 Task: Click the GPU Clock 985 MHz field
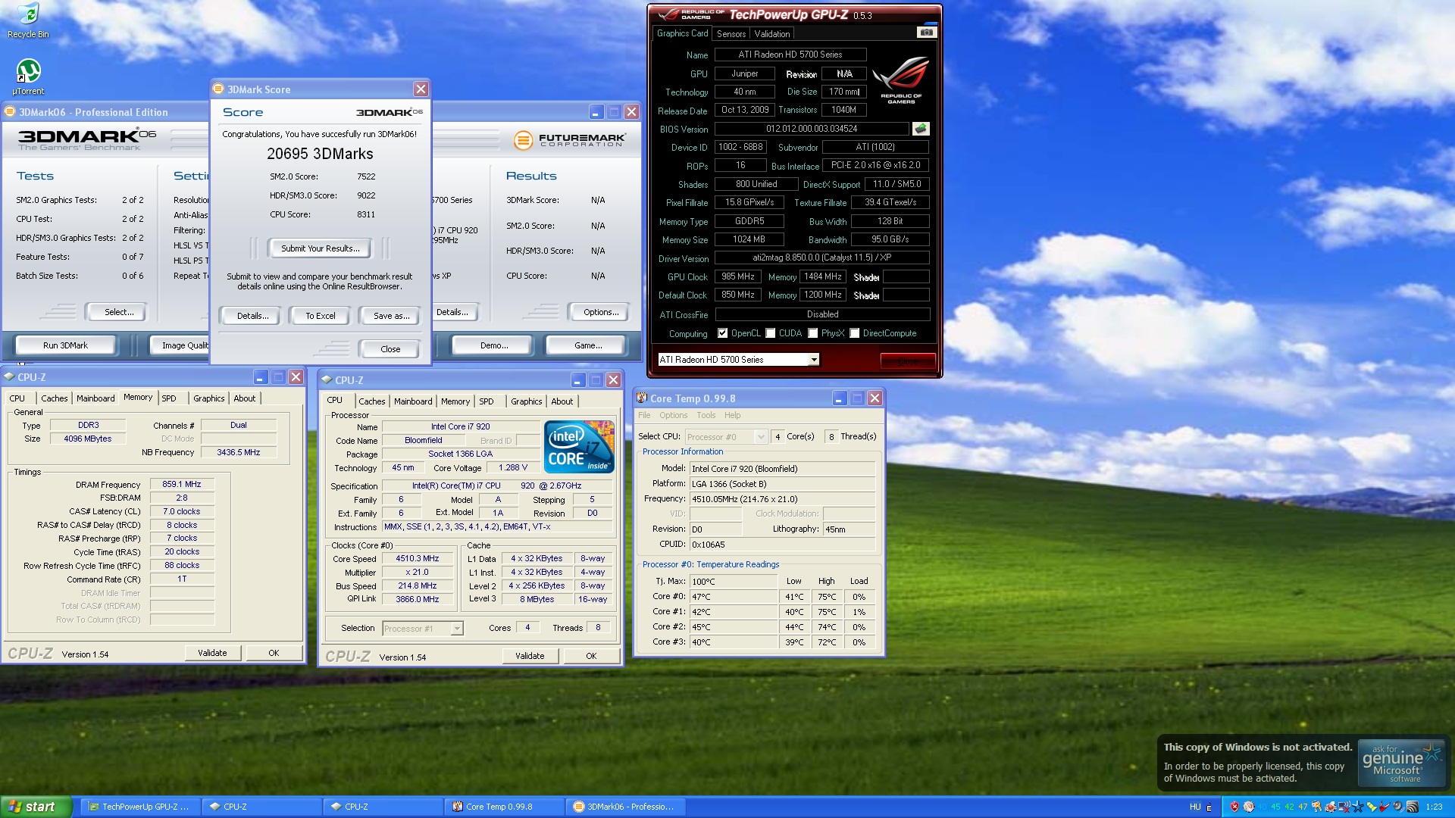[737, 276]
